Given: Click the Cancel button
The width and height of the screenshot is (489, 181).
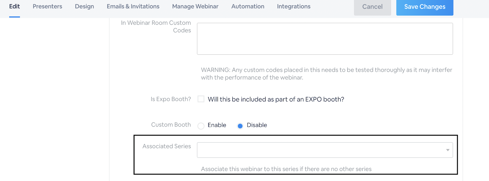Looking at the screenshot, I should (x=372, y=7).
